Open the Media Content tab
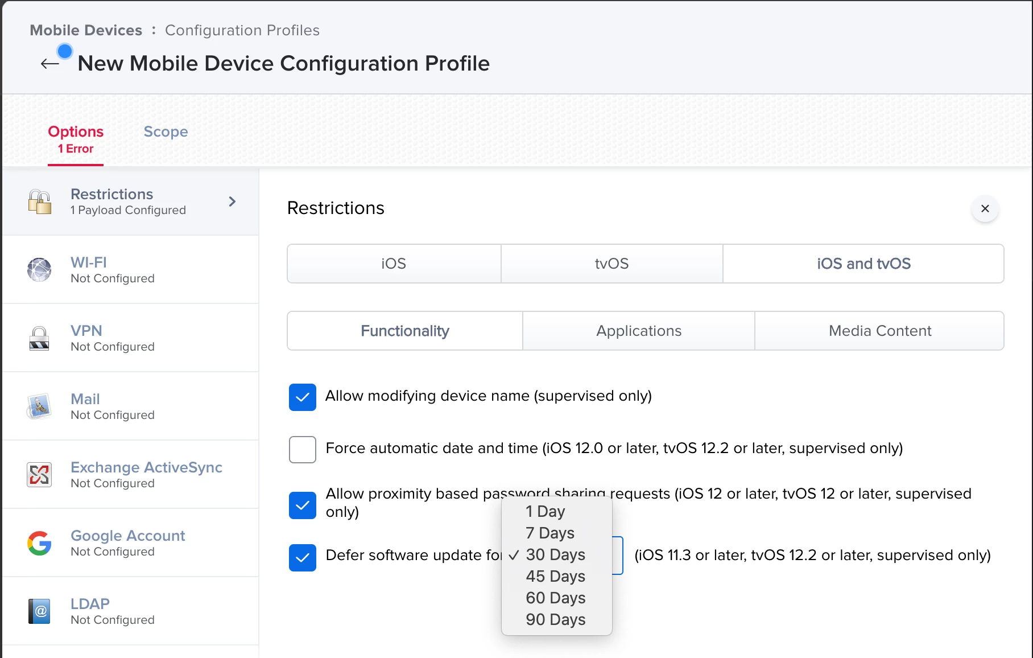1033x658 pixels. tap(879, 331)
